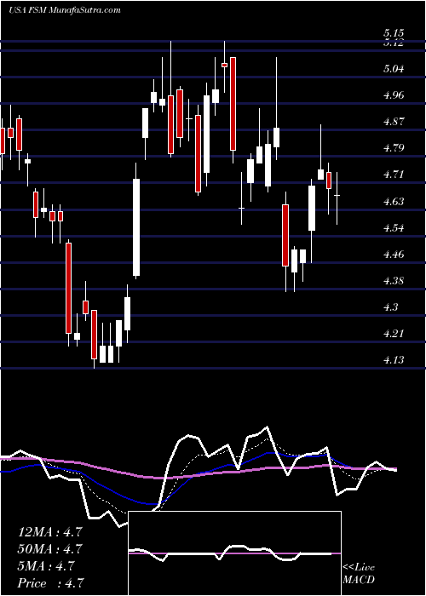Click the 4.38 price axis label
The image size is (426, 596).
point(394,280)
